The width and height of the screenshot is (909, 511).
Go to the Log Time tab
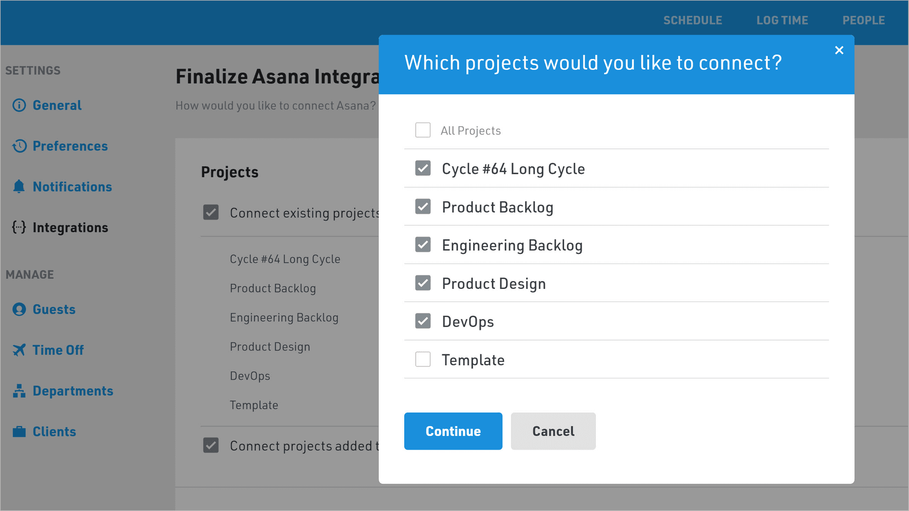coord(782,20)
